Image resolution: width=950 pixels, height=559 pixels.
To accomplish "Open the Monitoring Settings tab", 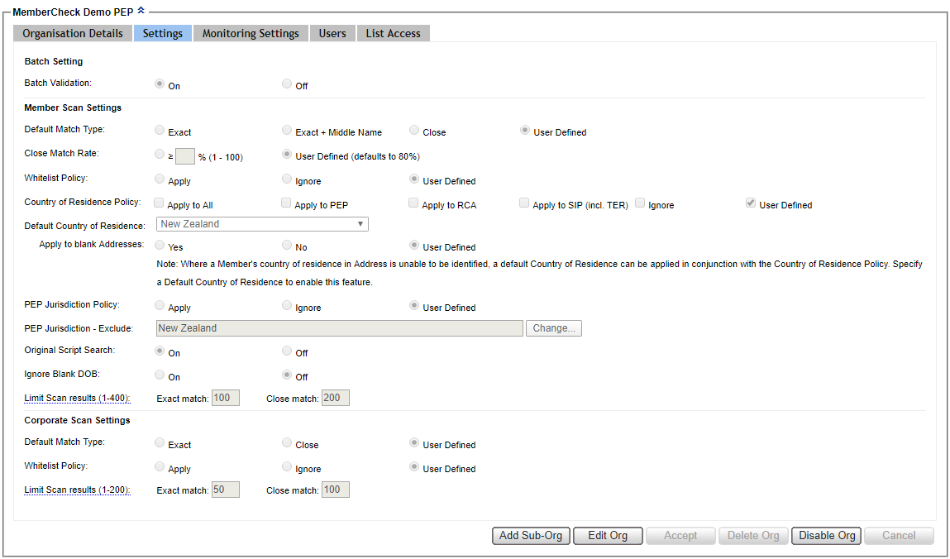I will pos(251,33).
